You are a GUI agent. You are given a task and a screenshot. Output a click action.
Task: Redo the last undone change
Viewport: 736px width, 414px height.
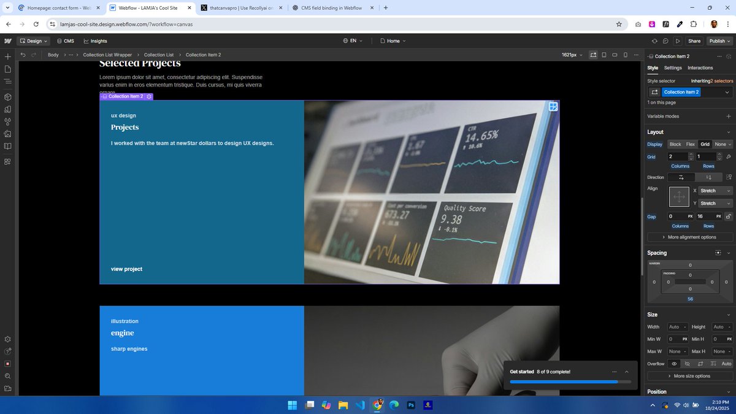(x=34, y=55)
